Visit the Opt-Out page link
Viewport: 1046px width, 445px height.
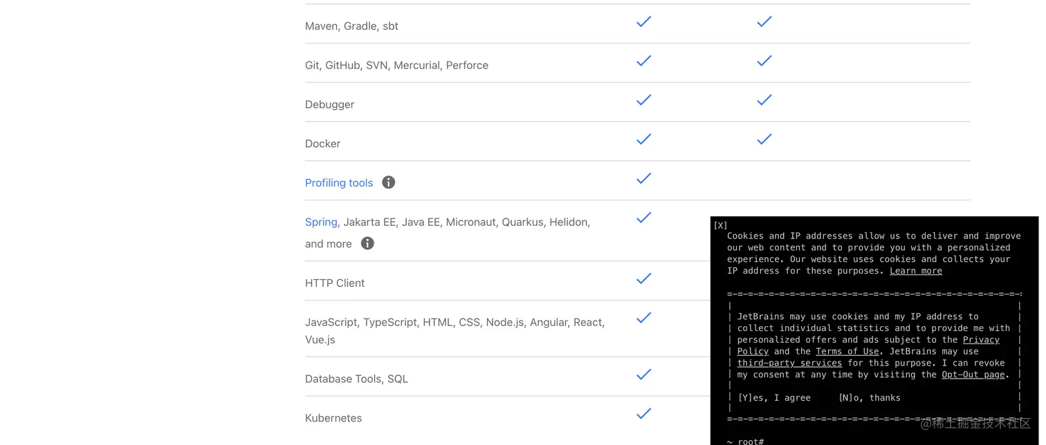point(973,375)
